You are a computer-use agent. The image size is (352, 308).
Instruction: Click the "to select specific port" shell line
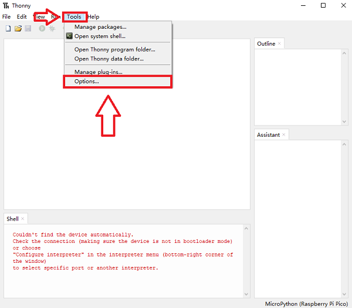(85, 268)
